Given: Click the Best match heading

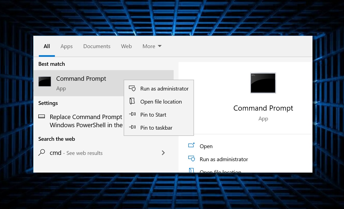Looking at the screenshot, I should [52, 64].
